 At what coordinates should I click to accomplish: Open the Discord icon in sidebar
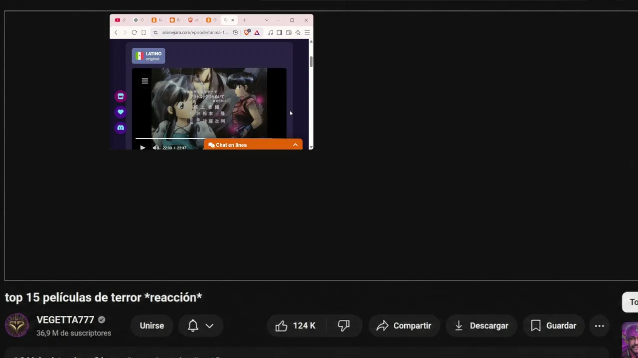[x=121, y=128]
